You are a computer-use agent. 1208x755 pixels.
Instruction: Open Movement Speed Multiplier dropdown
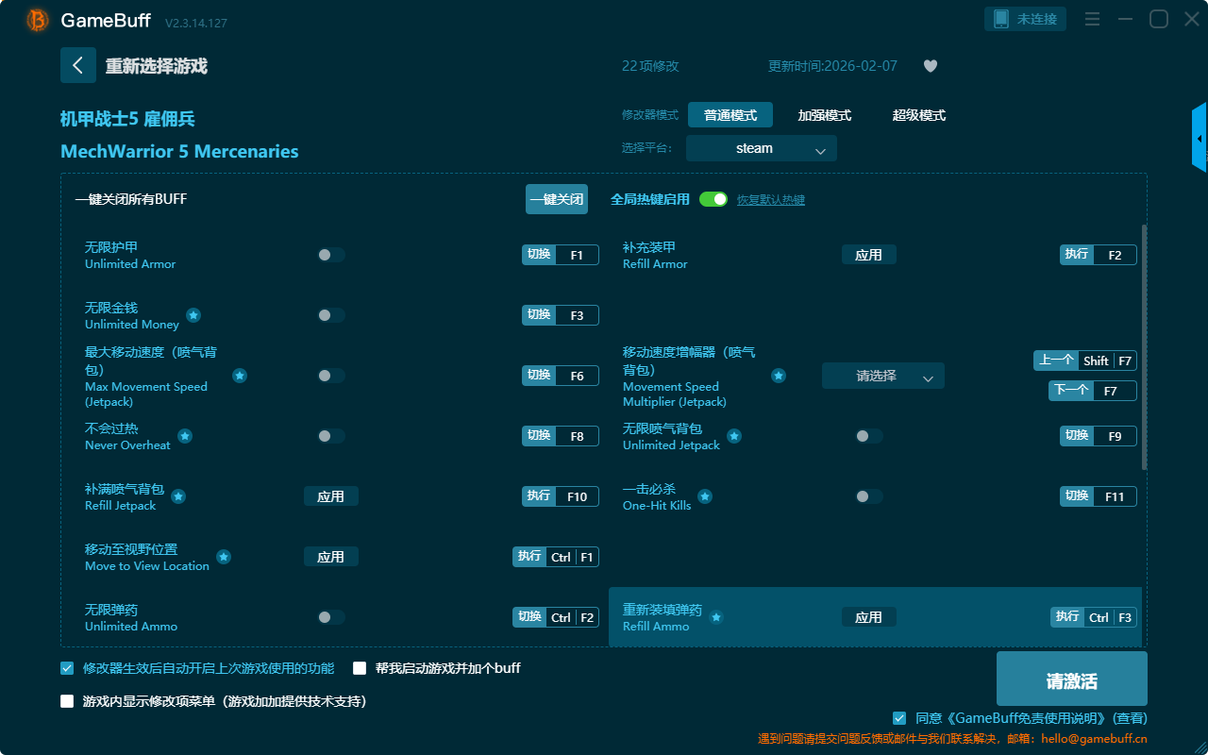tap(882, 376)
